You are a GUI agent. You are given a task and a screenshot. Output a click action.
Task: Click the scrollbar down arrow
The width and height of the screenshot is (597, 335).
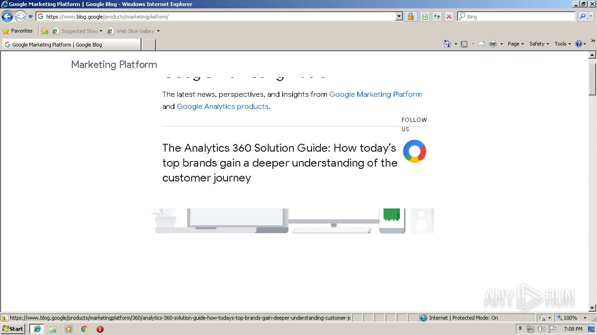tap(592, 308)
